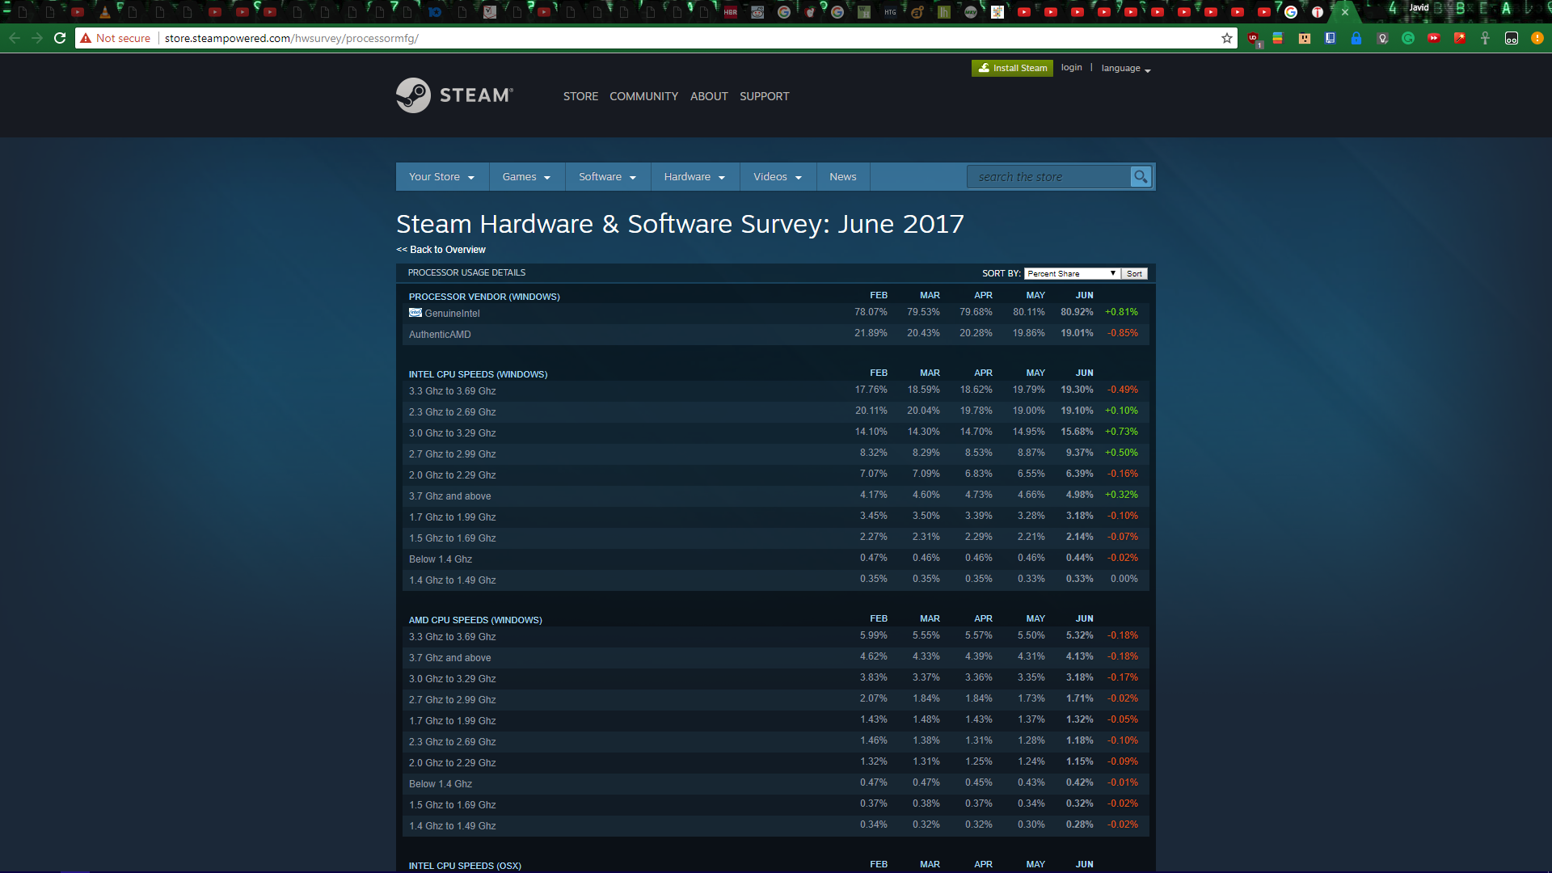
Task: Click the Javid profile name button
Action: (x=1419, y=8)
